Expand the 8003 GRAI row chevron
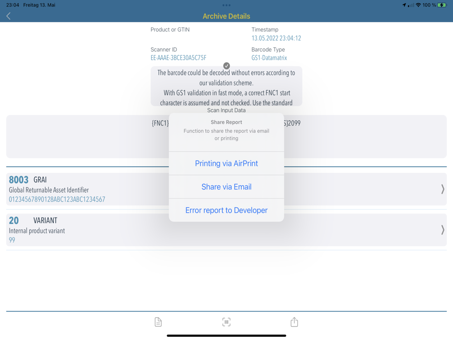Image resolution: width=453 pixels, height=340 pixels. coord(443,189)
